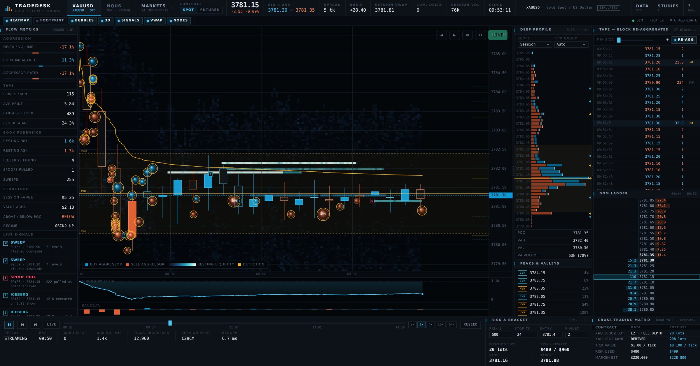700x366 pixels.
Task: Step forward to next bar
Action: [x=35, y=324]
